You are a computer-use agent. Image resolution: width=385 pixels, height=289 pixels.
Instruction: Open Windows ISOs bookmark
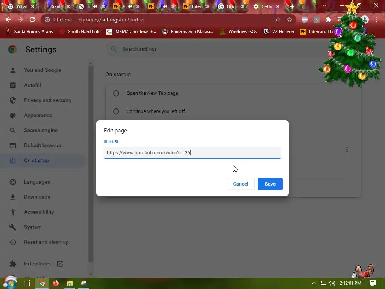[238, 32]
